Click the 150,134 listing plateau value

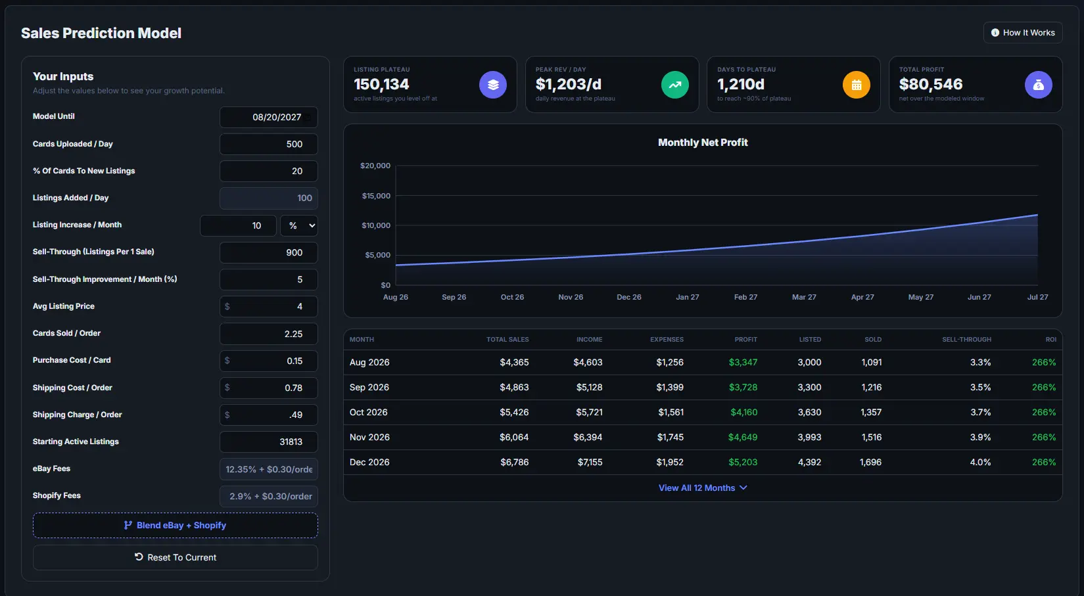click(381, 84)
